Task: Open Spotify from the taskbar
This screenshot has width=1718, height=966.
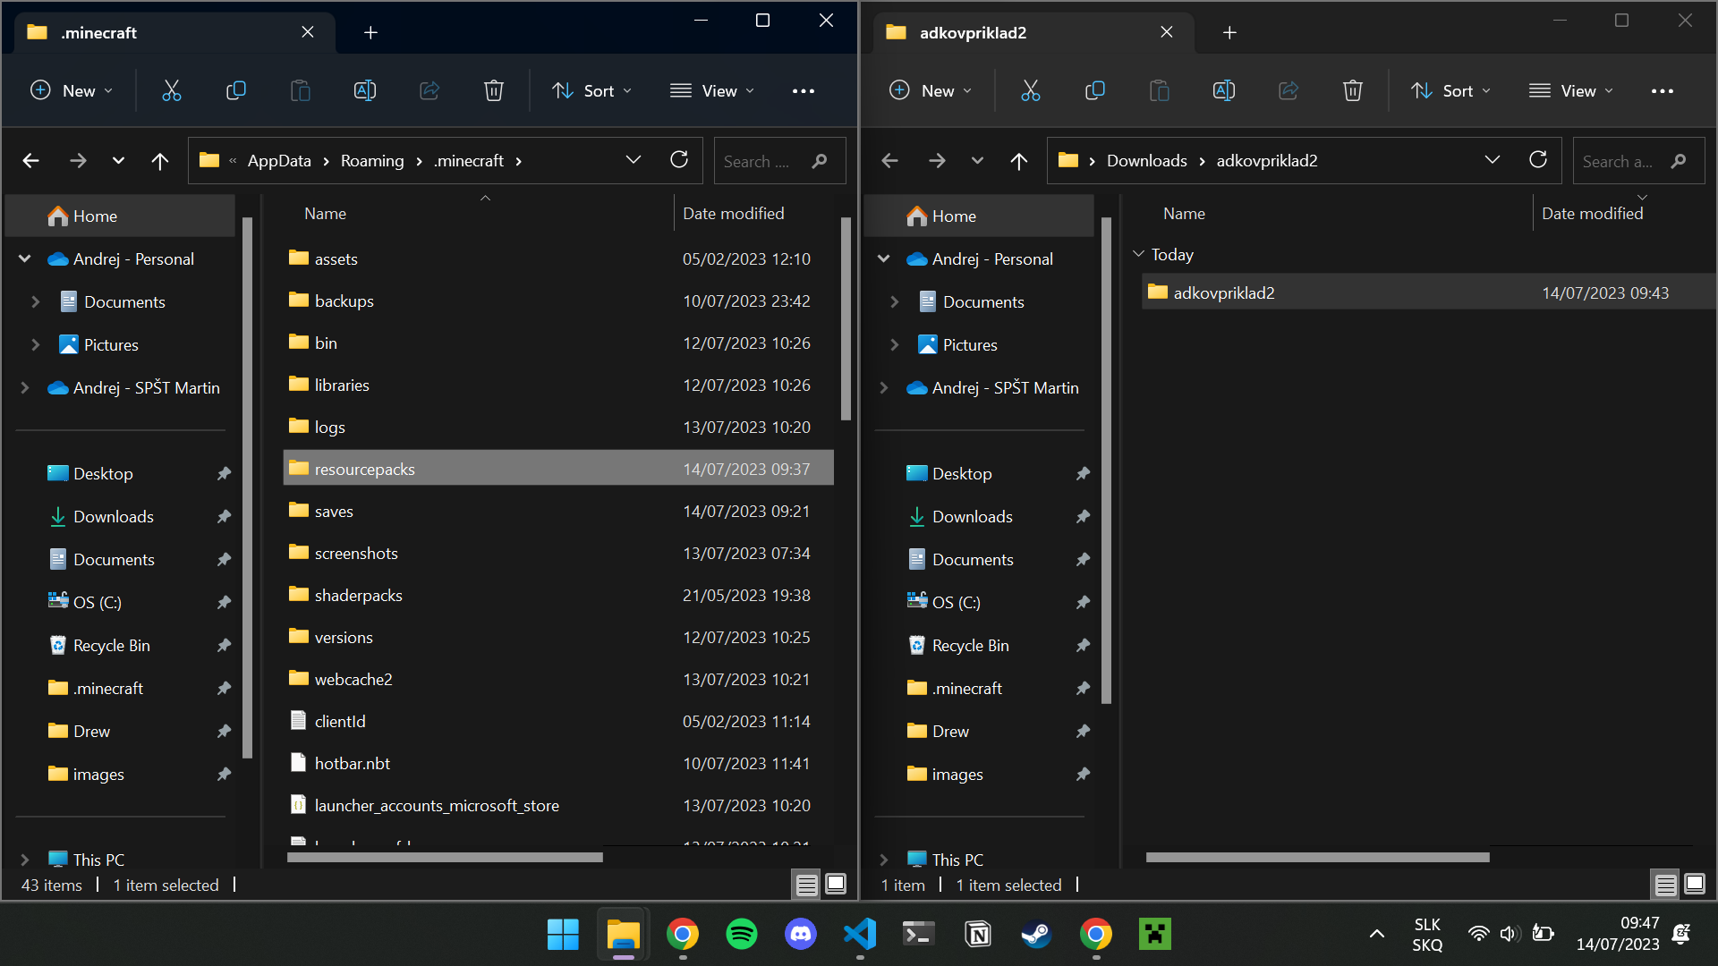Action: 741,934
